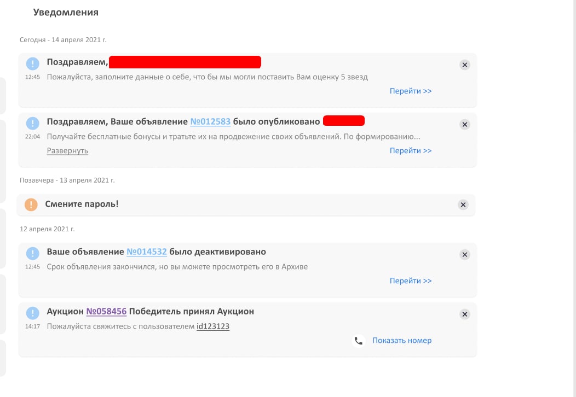
Task: Close the ad №014532 deactivated notification
Action: 465,255
